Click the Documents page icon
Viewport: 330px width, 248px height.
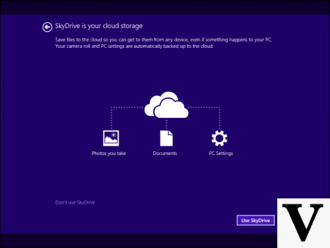(166, 138)
